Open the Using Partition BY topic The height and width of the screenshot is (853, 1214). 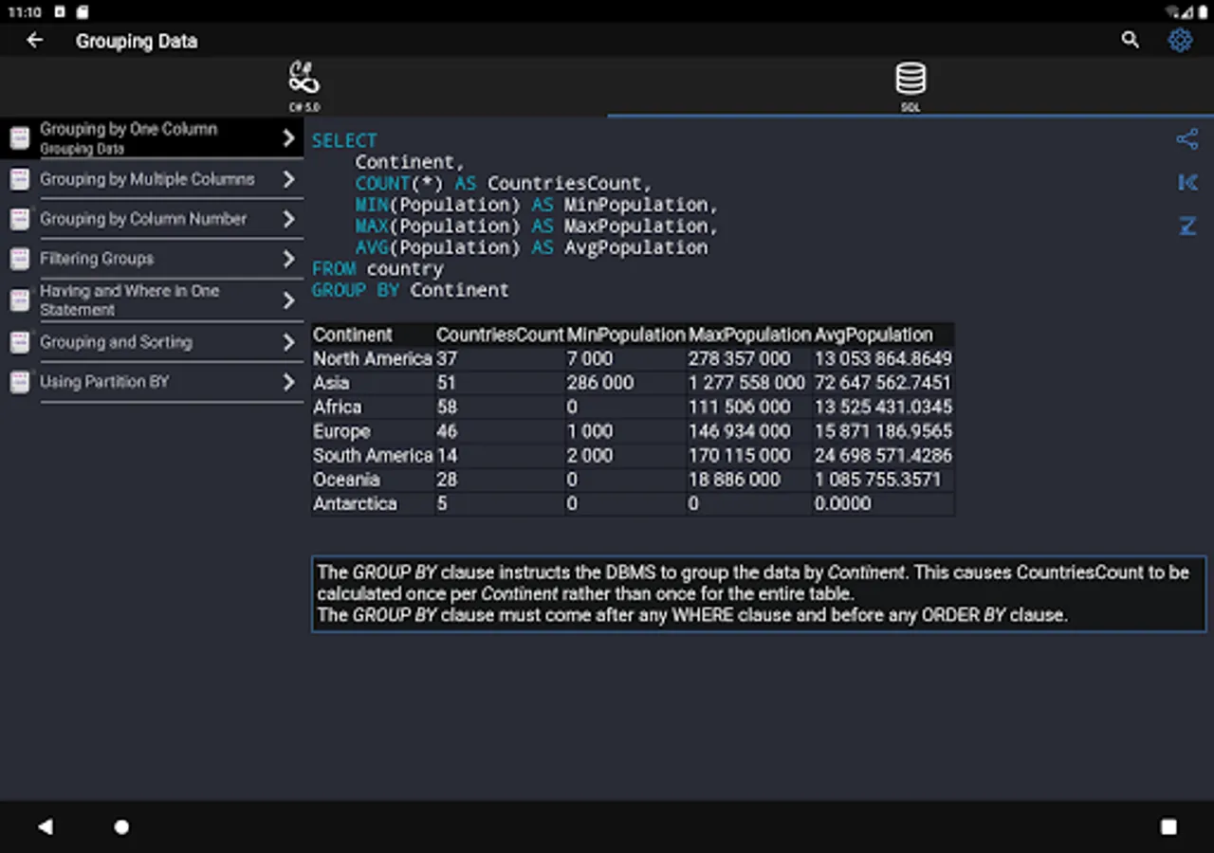(x=104, y=382)
